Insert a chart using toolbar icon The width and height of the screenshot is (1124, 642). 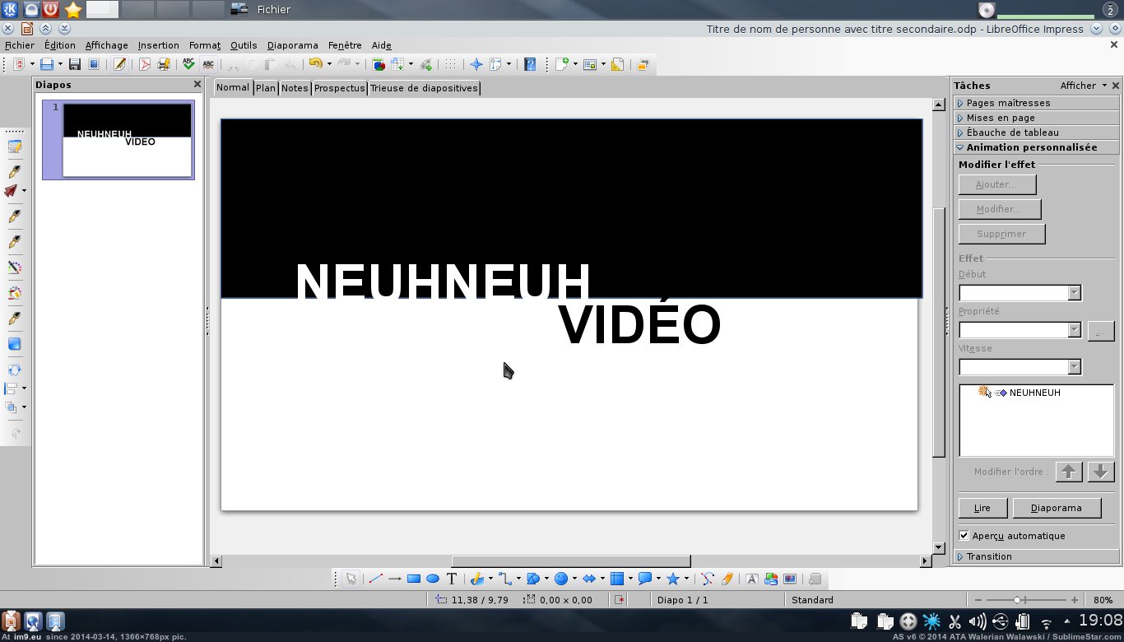(379, 64)
